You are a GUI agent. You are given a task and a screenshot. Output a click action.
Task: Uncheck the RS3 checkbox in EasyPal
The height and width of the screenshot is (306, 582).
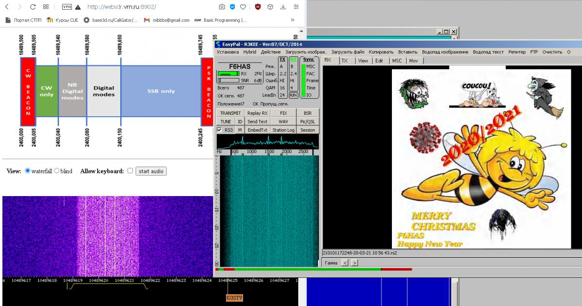pos(220,130)
